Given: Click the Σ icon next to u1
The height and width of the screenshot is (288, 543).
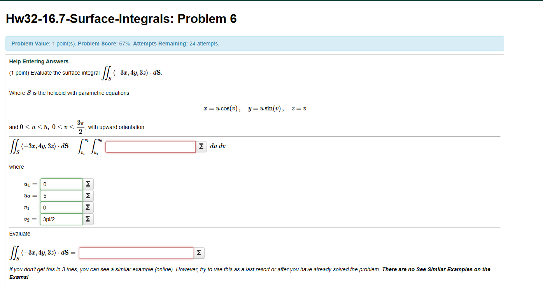Looking at the screenshot, I should pyautogui.click(x=88, y=184).
